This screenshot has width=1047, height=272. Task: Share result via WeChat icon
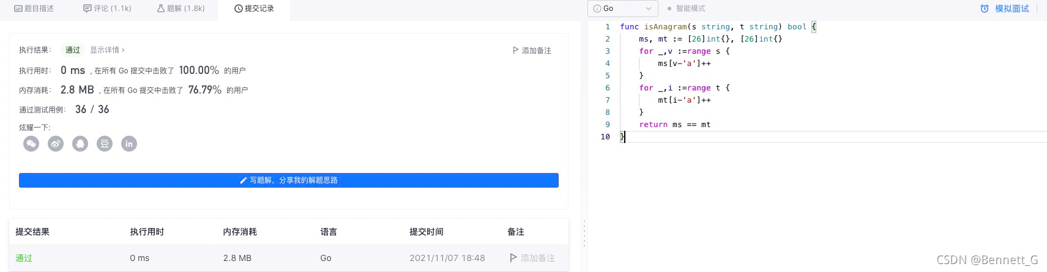(31, 144)
